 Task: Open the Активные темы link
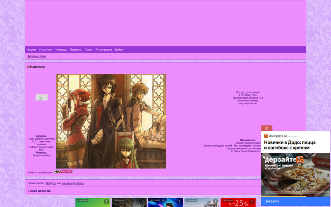tap(36, 56)
